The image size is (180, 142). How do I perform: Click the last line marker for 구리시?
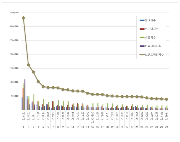pyautogui.click(x=166, y=99)
